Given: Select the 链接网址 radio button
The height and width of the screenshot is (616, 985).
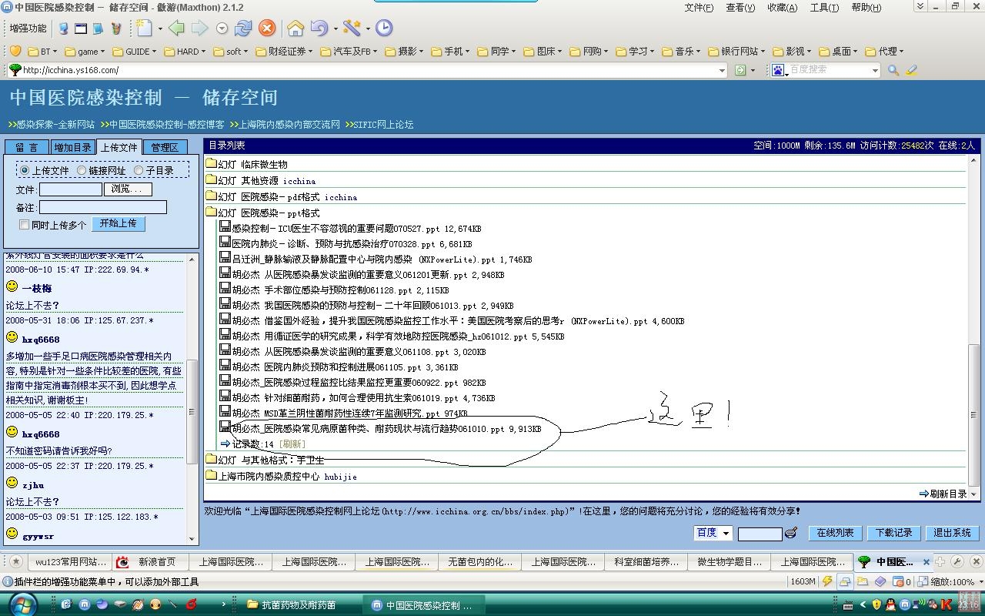Looking at the screenshot, I should coord(82,170).
